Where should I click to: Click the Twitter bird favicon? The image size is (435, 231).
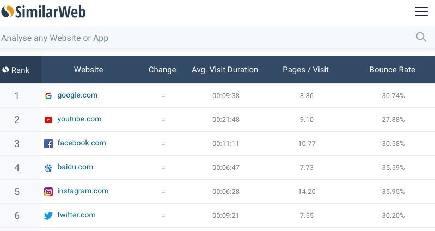pyautogui.click(x=48, y=215)
